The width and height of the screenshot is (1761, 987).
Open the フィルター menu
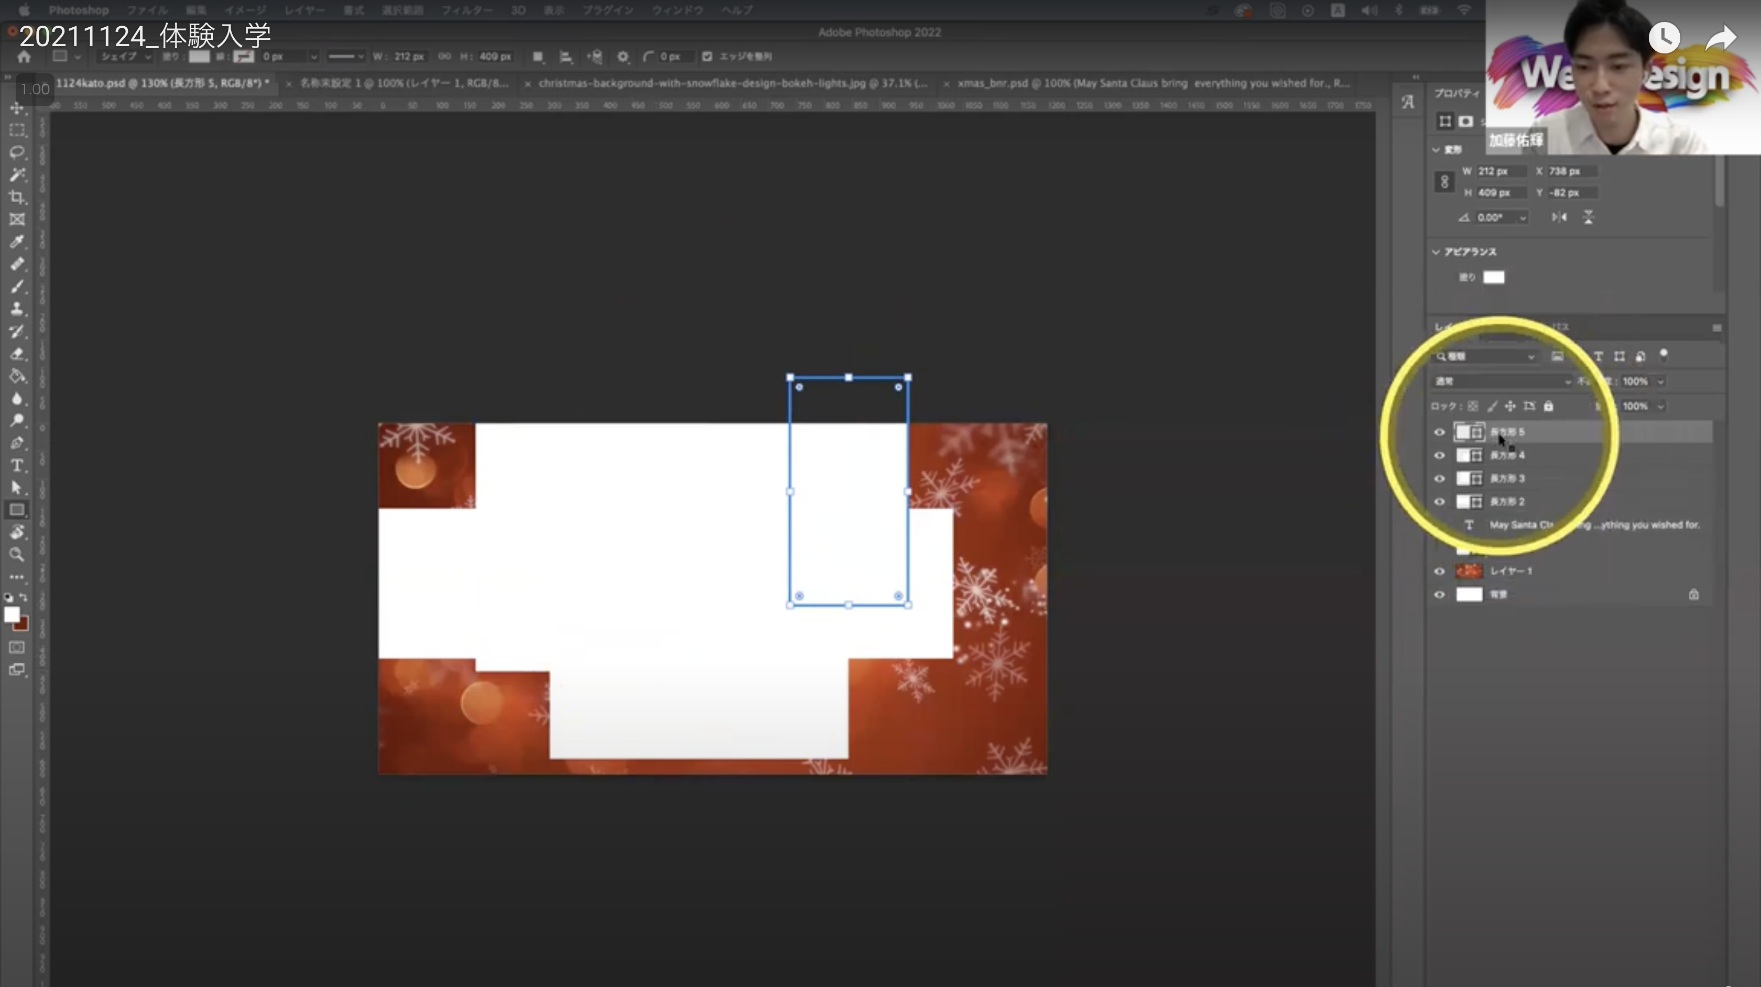point(466,10)
